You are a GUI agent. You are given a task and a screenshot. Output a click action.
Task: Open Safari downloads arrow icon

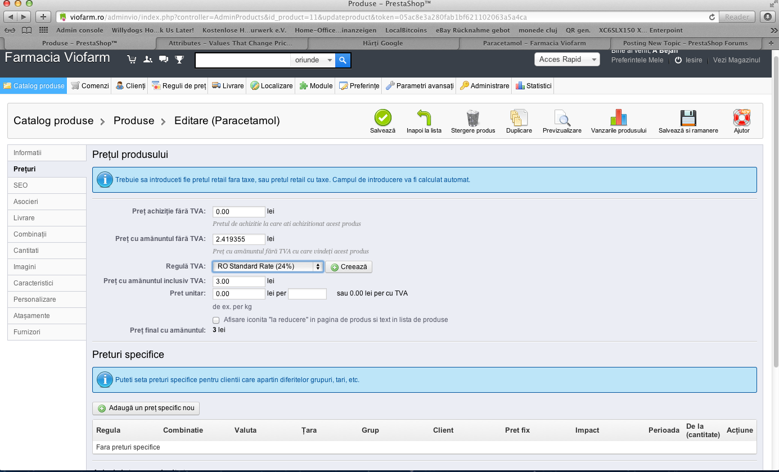pyautogui.click(x=767, y=17)
